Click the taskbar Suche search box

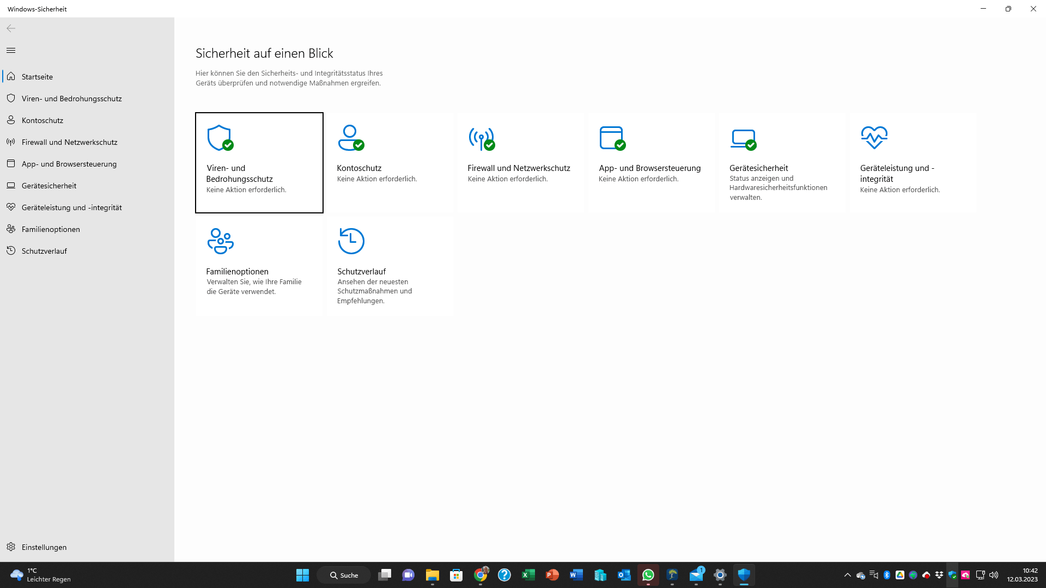coord(344,575)
